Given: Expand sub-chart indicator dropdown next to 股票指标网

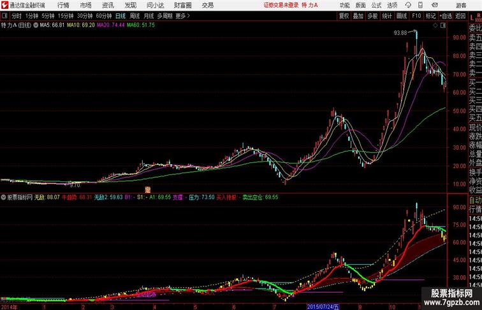Looking at the screenshot, I should coord(3,197).
